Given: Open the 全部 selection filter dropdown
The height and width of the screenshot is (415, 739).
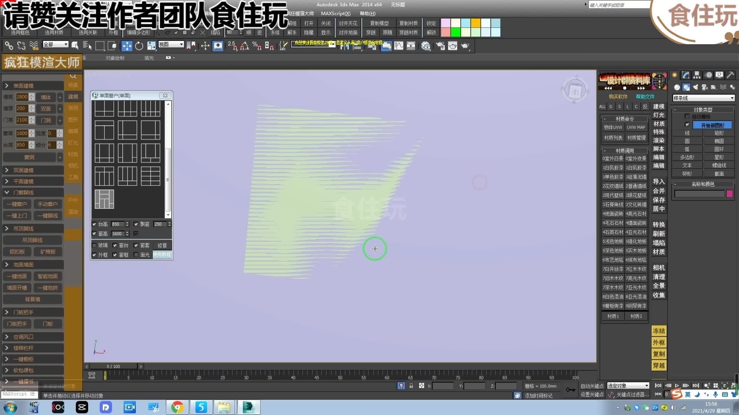Looking at the screenshot, I should coord(55,45).
